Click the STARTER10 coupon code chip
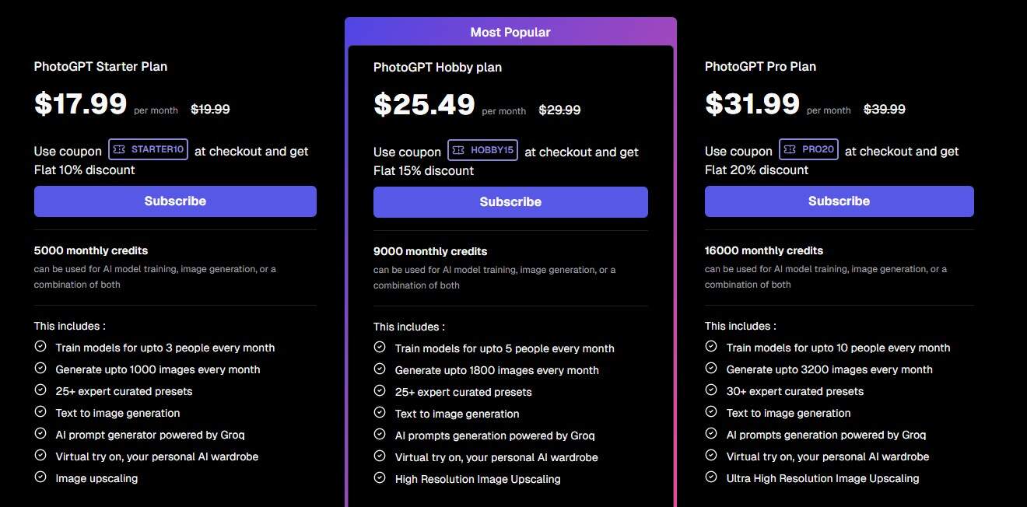The height and width of the screenshot is (507, 1027). click(x=148, y=150)
